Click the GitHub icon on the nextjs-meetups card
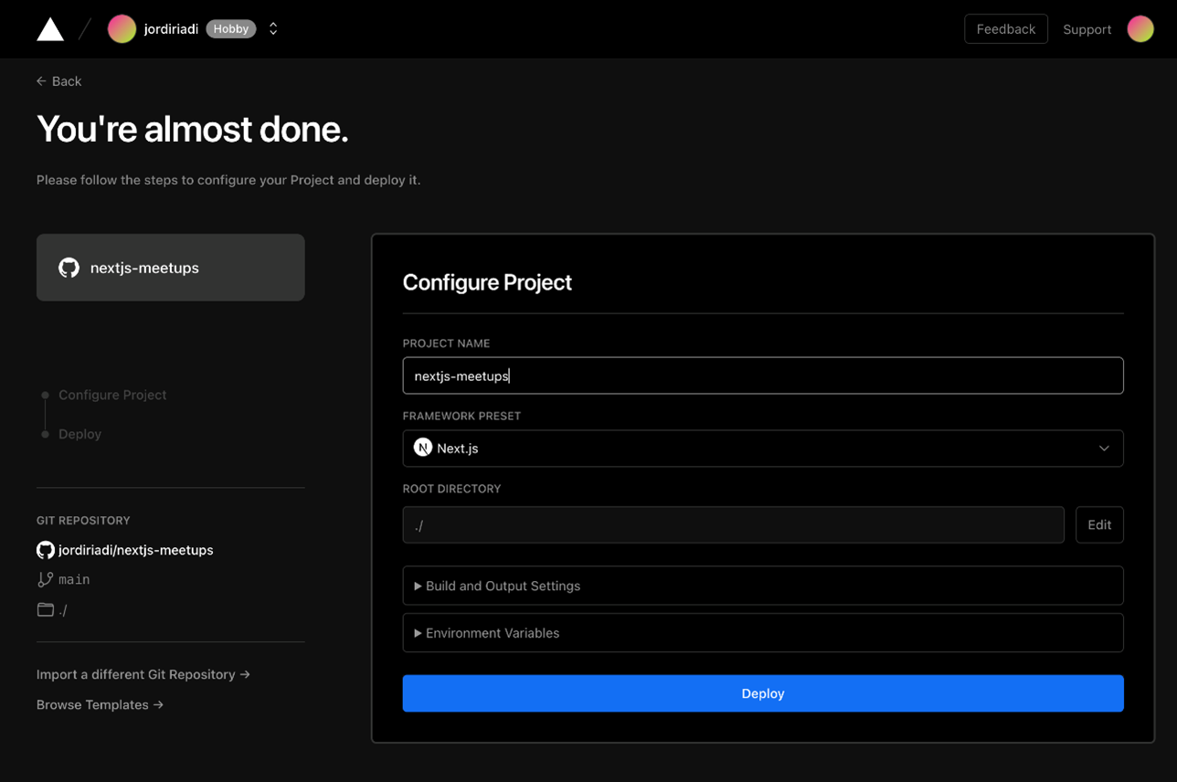Image resolution: width=1177 pixels, height=782 pixels. [69, 267]
